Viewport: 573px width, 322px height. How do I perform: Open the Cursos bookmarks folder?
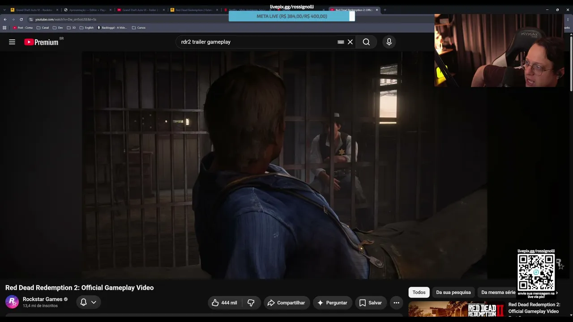(139, 28)
